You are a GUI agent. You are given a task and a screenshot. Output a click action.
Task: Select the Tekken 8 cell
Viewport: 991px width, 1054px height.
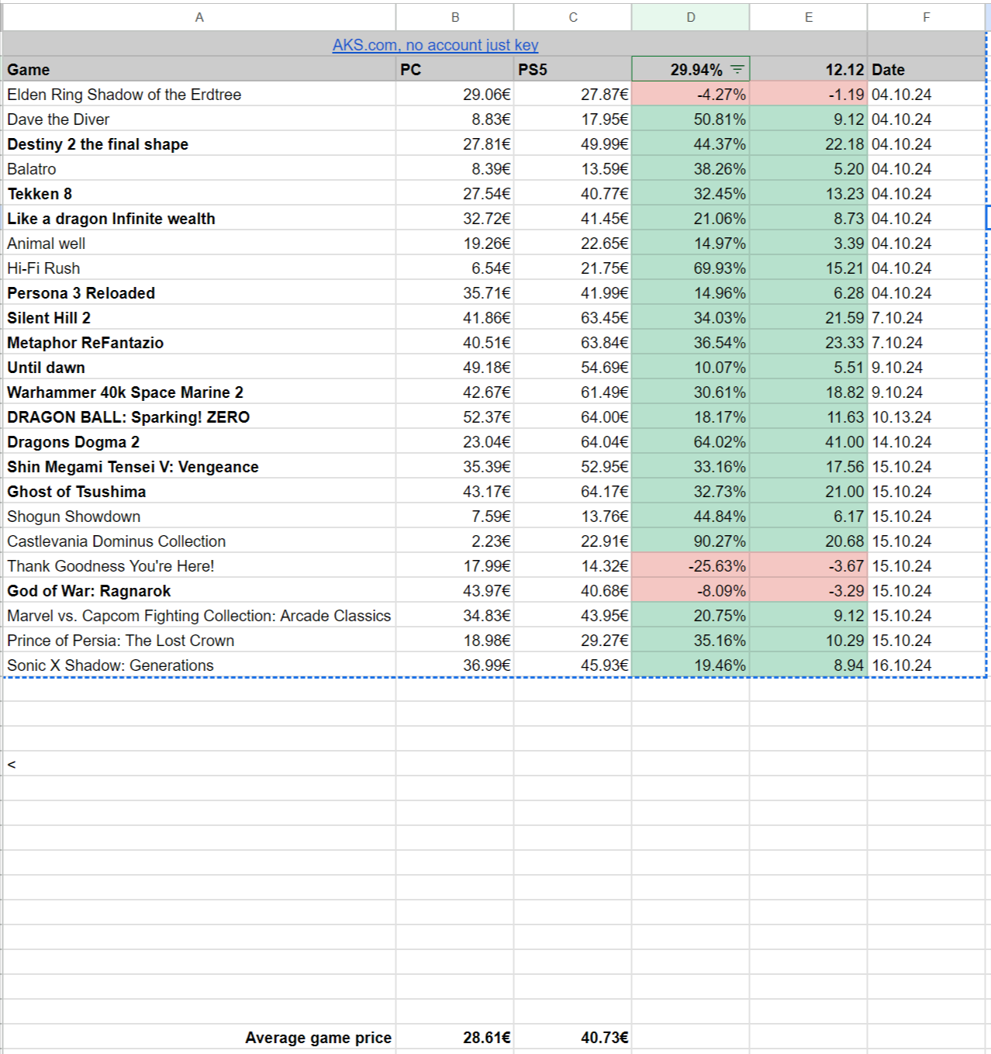pyautogui.click(x=199, y=194)
